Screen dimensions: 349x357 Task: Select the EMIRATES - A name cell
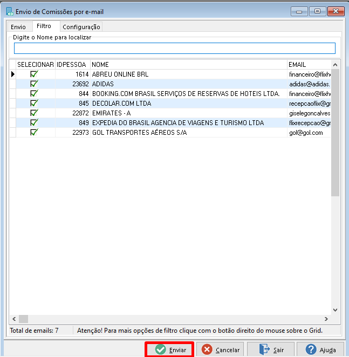[x=189, y=113]
